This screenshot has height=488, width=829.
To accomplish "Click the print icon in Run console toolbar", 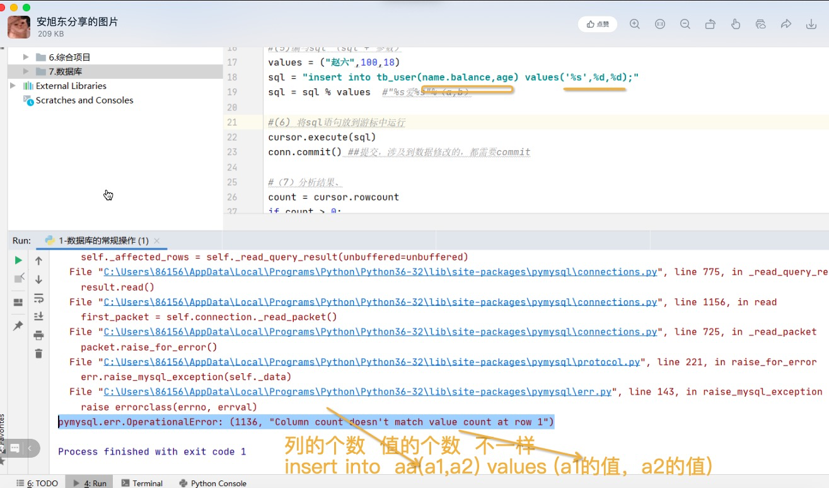I will (38, 335).
